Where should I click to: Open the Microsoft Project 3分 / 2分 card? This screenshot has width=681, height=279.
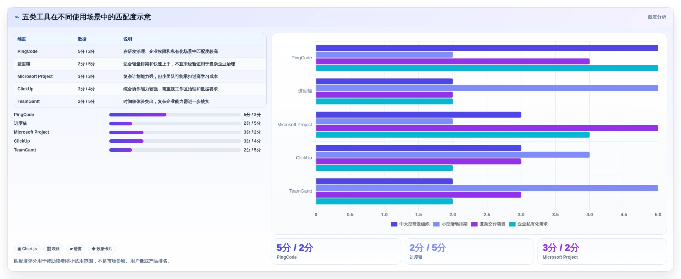pos(602,251)
